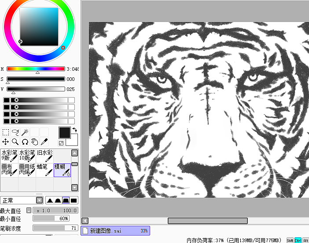The width and height of the screenshot is (309, 243).
Task: Select the rotate canvas tool
Action: [25, 141]
